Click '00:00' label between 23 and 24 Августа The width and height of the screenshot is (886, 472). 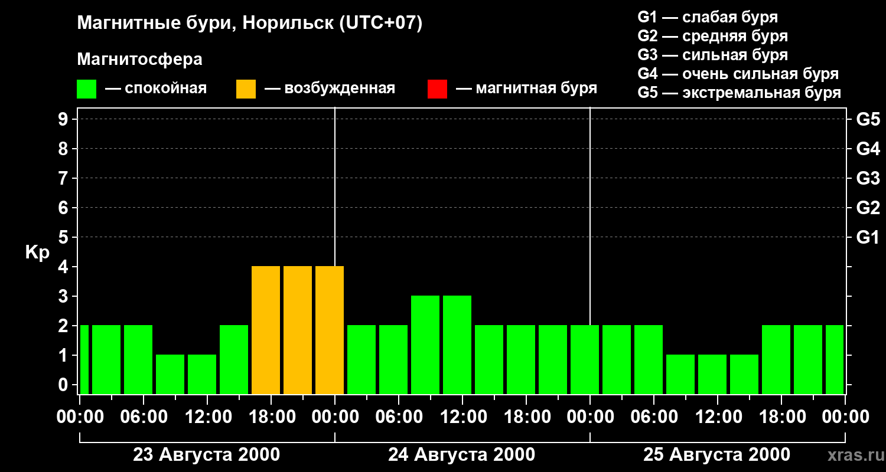click(335, 417)
